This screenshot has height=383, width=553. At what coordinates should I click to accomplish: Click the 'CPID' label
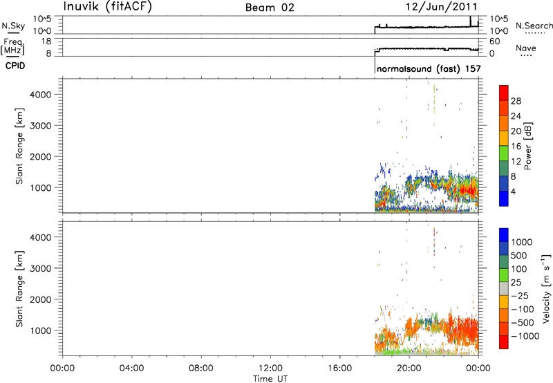[15, 66]
